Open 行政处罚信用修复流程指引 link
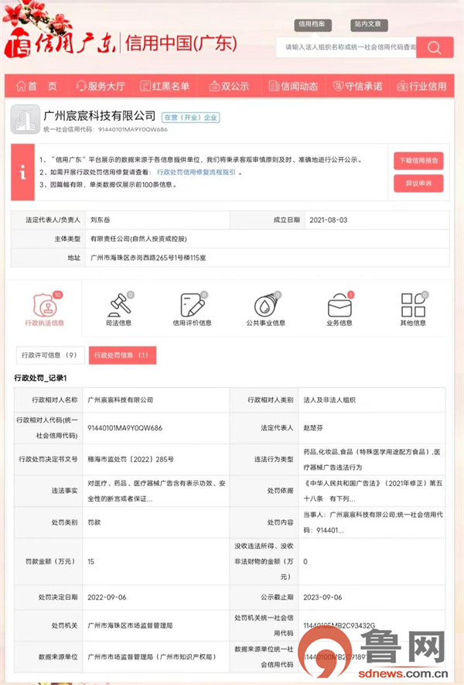The width and height of the screenshot is (464, 685). point(196,172)
